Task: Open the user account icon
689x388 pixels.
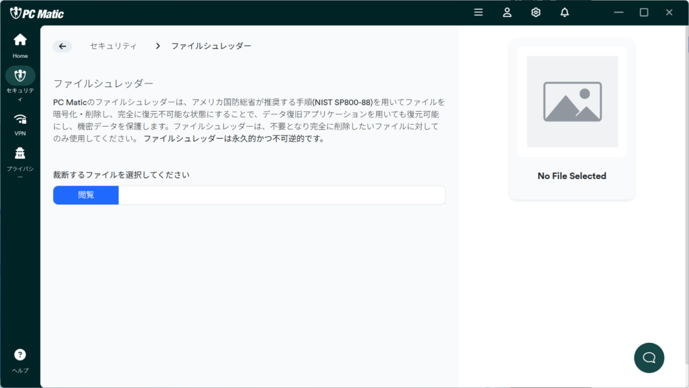Action: 507,12
